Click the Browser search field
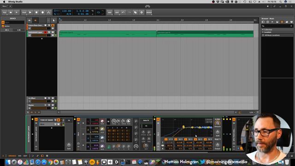The image size is (295, 166). pyautogui.click(x=277, y=26)
